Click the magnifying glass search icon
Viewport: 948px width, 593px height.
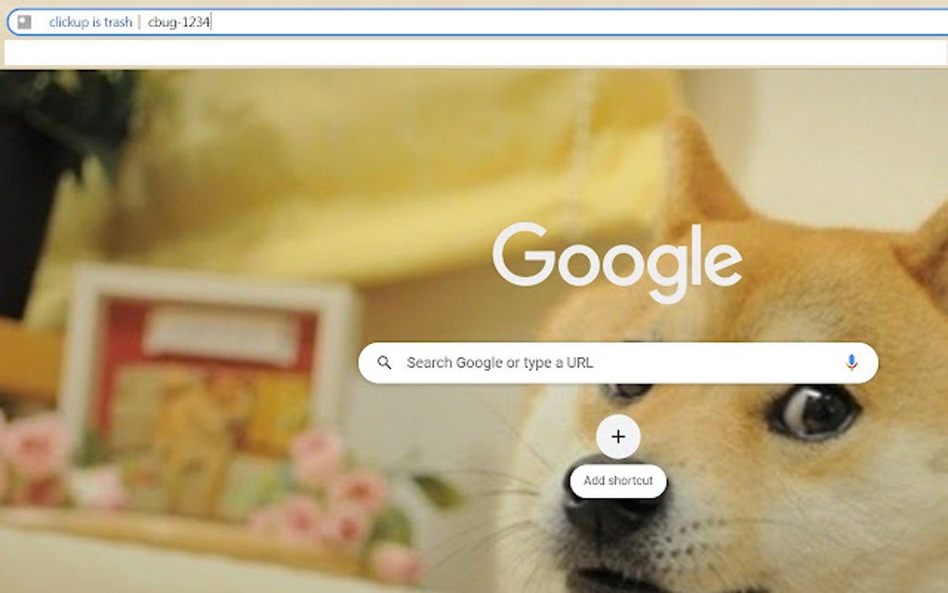pyautogui.click(x=384, y=362)
